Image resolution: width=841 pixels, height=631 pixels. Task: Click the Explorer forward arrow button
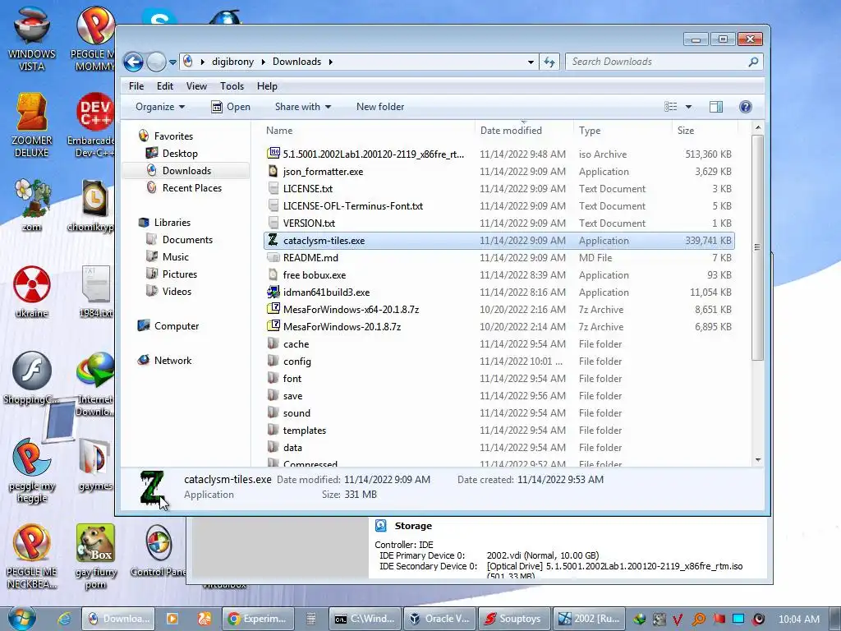tap(156, 62)
